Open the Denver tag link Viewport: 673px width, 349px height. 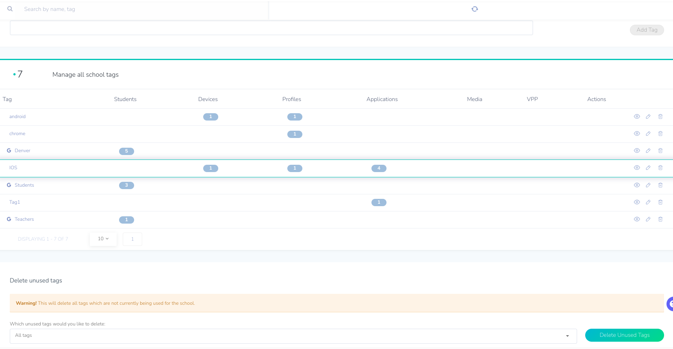tap(22, 151)
